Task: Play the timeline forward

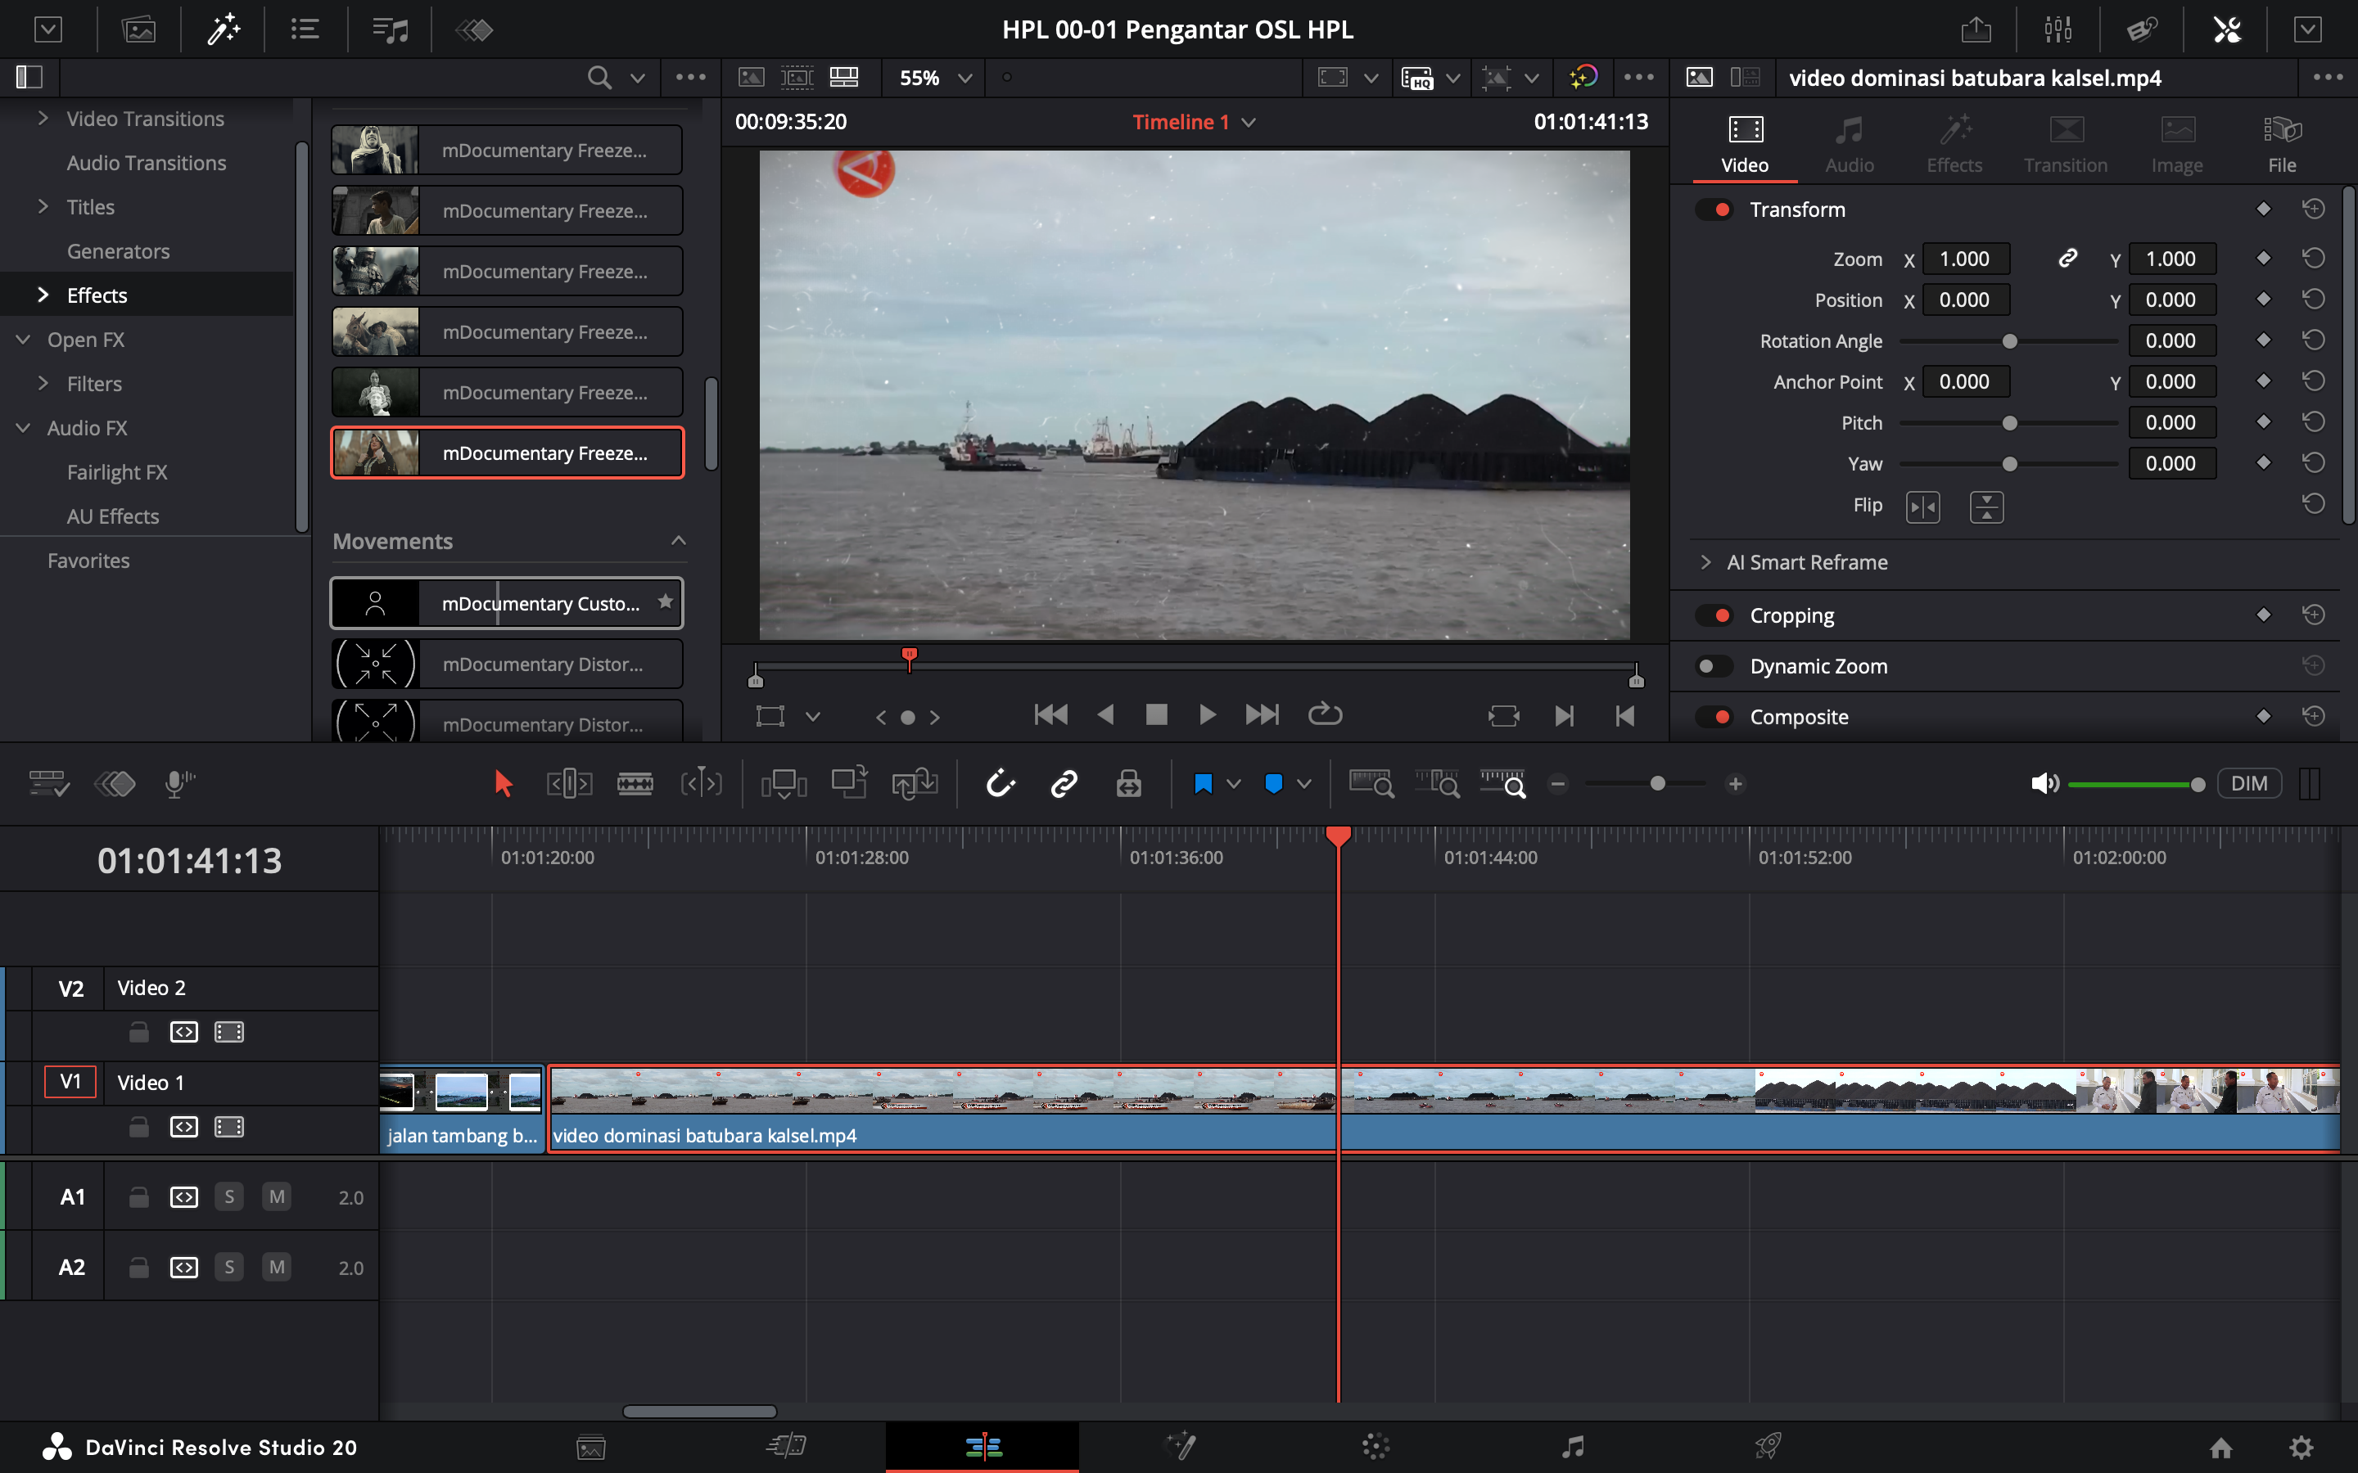Action: (x=1206, y=715)
